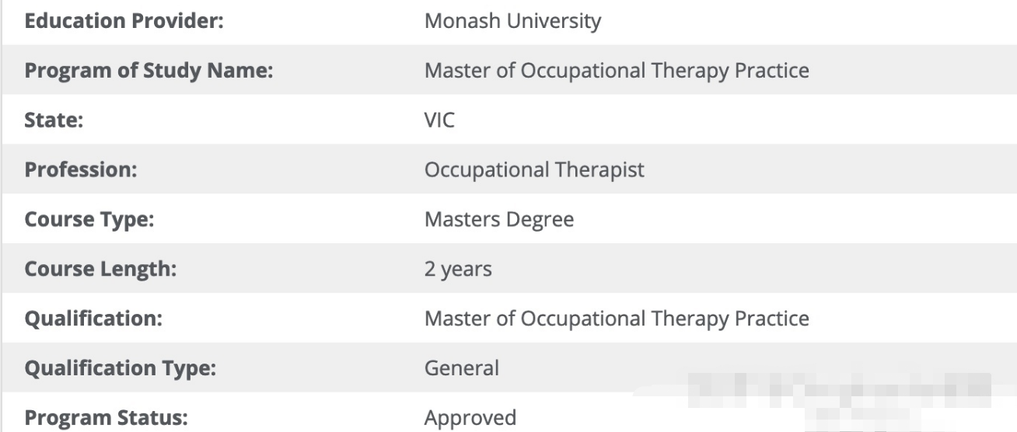Viewport: 1017px width, 432px height.
Task: Click the Qualification row's 'Master of Occupational Therapy Practice'
Action: click(x=616, y=319)
